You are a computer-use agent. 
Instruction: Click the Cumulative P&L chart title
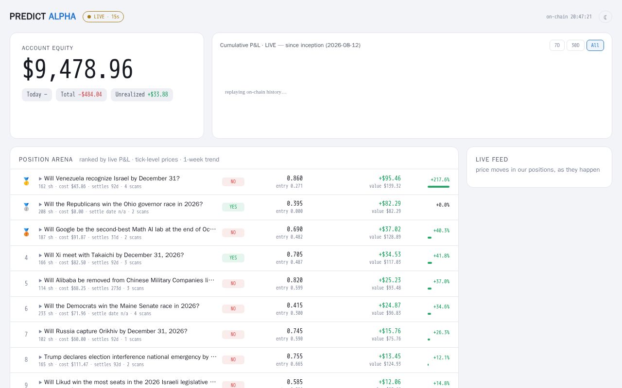pyautogui.click(x=290, y=45)
